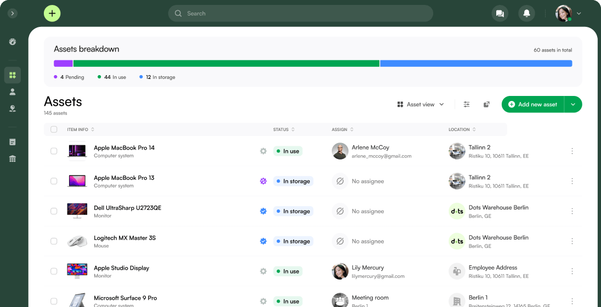Click the Logitech MX Master 3S title
The image size is (601, 307).
click(x=124, y=238)
